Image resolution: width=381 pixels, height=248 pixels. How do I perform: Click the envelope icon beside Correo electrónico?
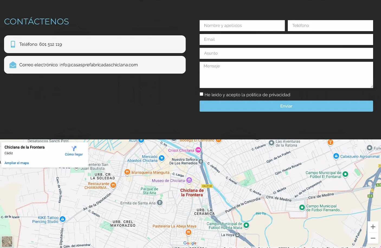coord(13,65)
